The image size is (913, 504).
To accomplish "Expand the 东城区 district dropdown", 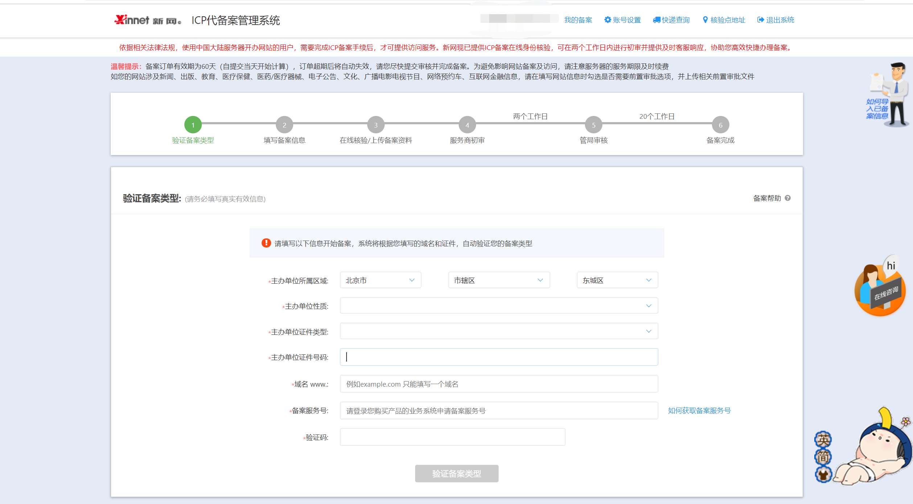I will tap(617, 280).
